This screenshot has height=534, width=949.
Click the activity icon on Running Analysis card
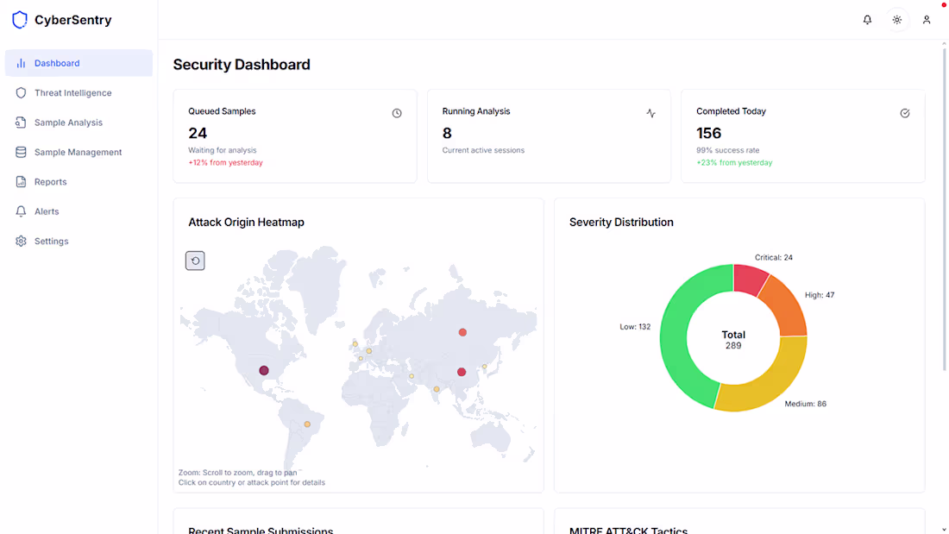(x=650, y=112)
